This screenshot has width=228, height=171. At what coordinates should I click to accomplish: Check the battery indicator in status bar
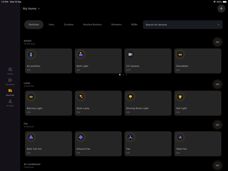225,2
